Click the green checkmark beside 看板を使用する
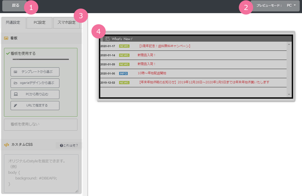Screen dimensions: 302x196 point(8,53)
